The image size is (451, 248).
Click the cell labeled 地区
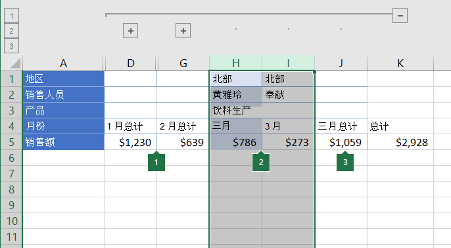point(64,79)
